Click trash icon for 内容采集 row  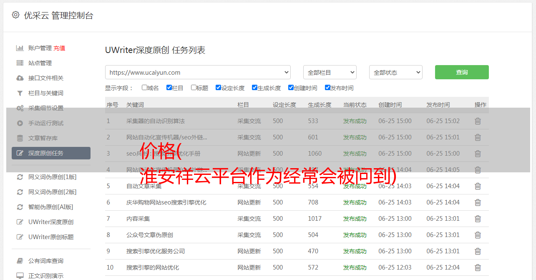pos(478,219)
